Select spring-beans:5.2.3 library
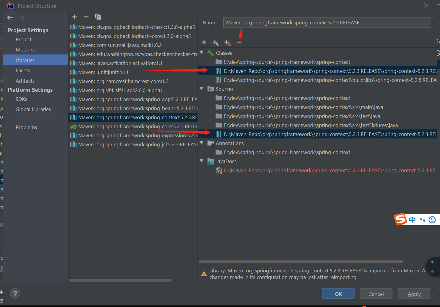This screenshot has height=307, width=440. 133,108
